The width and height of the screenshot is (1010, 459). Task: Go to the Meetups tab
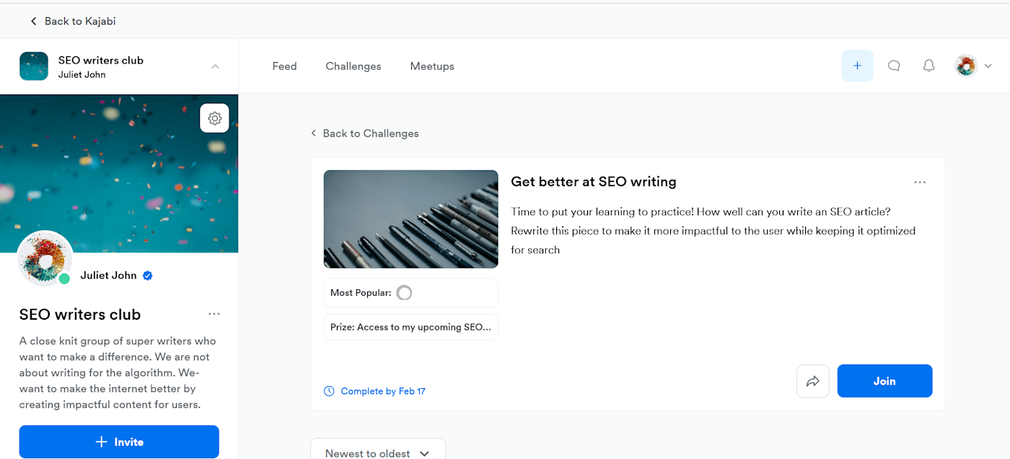pos(432,66)
